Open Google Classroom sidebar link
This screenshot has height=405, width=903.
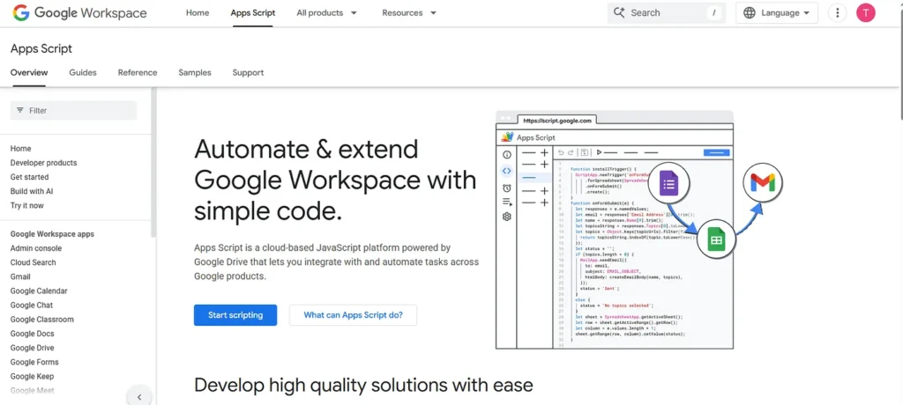point(42,320)
